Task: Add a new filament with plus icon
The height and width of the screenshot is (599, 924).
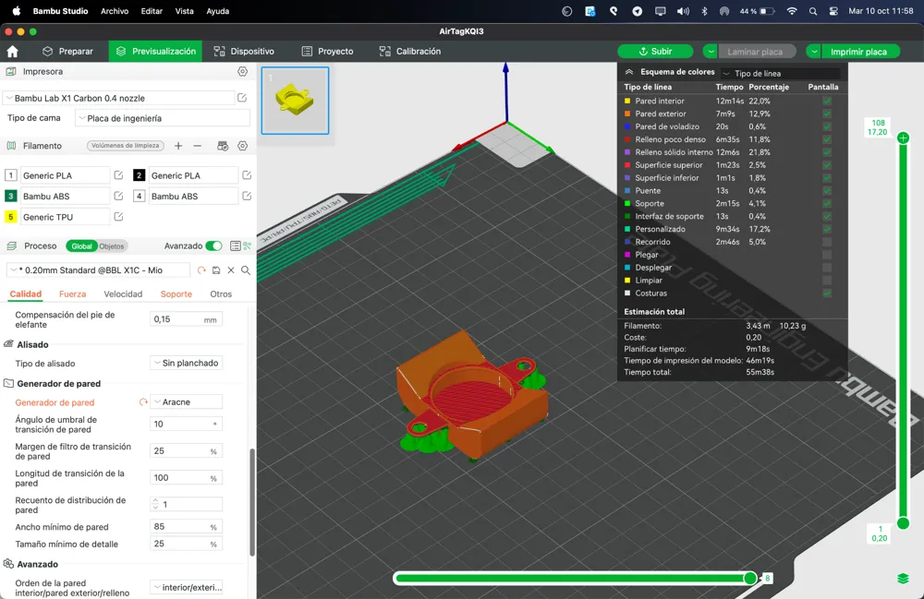Action: click(x=178, y=146)
